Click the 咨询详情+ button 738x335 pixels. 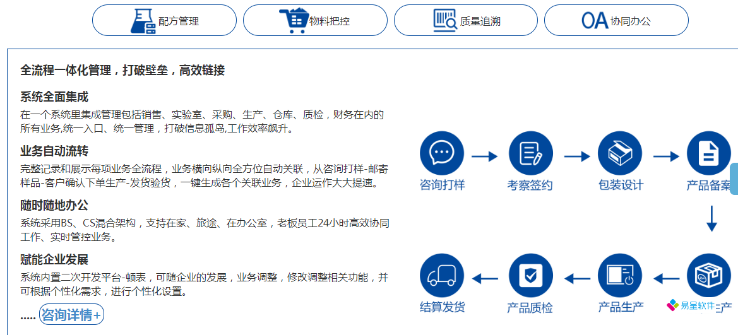[x=71, y=315]
